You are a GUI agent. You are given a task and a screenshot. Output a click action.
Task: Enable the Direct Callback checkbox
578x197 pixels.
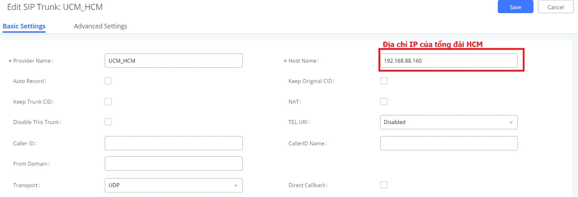tap(384, 185)
